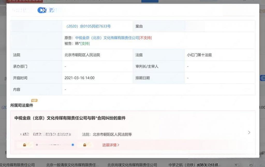Image resolution: width=265 pixels, height=167 pixels.
Task: Click the 小红门第十法庭 courtroom cell
Action: click(x=220, y=55)
